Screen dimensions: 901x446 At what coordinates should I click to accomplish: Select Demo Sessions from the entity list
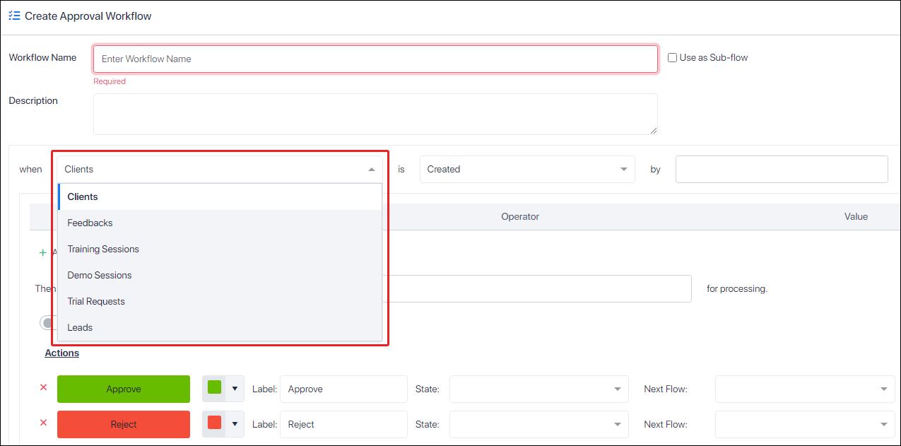tap(100, 275)
